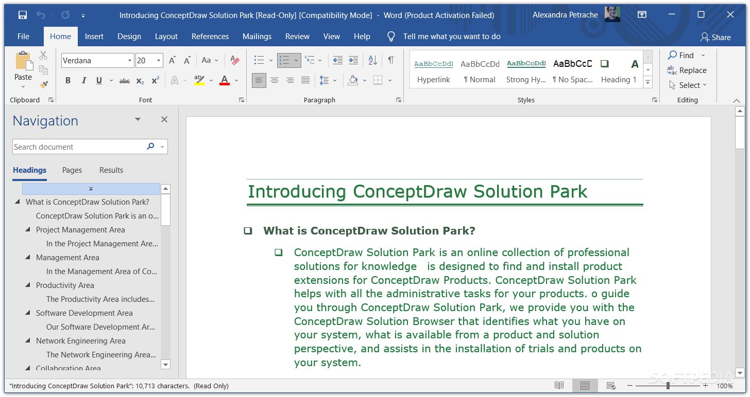This screenshot has height=397, width=750.
Task: Click the Replace button
Action: pyautogui.click(x=687, y=70)
